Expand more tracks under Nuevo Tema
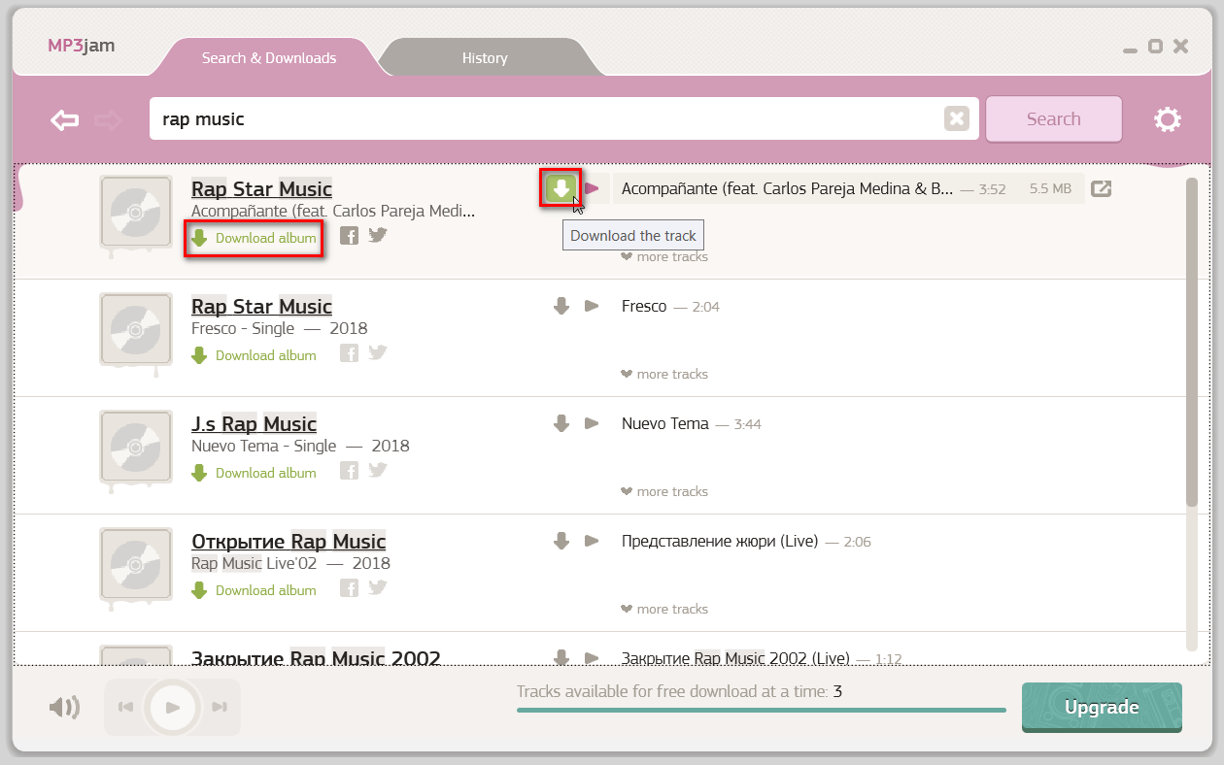Image resolution: width=1224 pixels, height=765 pixels. pyautogui.click(x=664, y=492)
